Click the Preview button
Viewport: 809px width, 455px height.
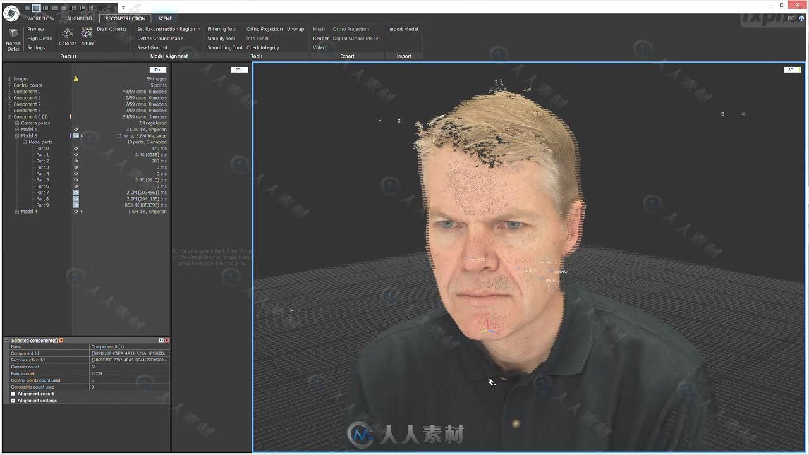pos(36,29)
